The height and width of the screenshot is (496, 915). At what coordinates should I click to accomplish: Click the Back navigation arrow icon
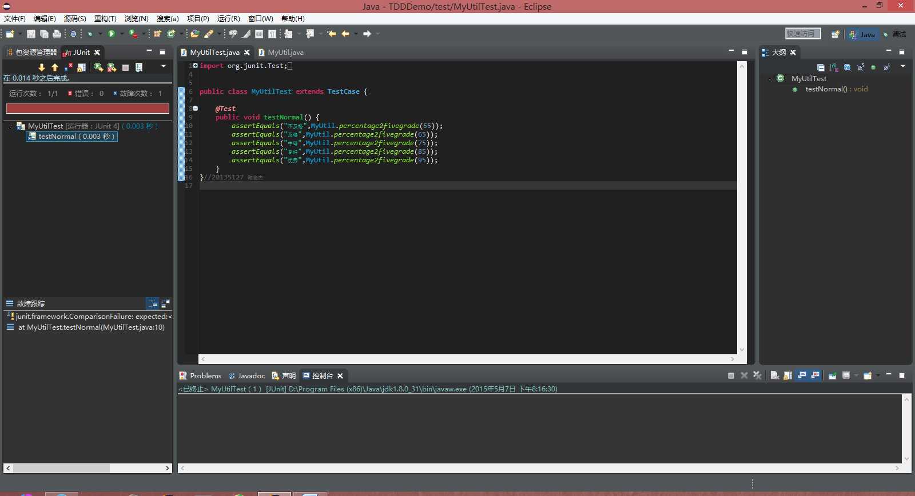click(345, 34)
